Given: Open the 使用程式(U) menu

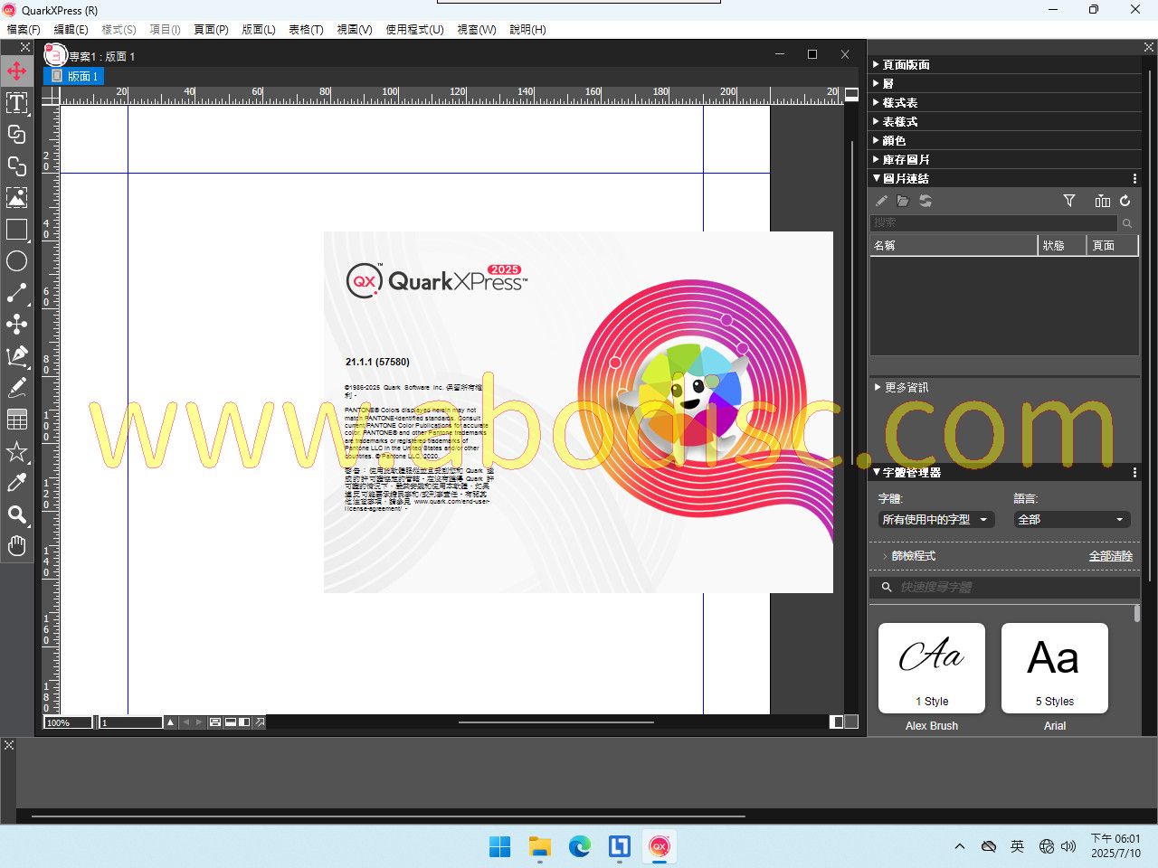Looking at the screenshot, I should [x=414, y=30].
